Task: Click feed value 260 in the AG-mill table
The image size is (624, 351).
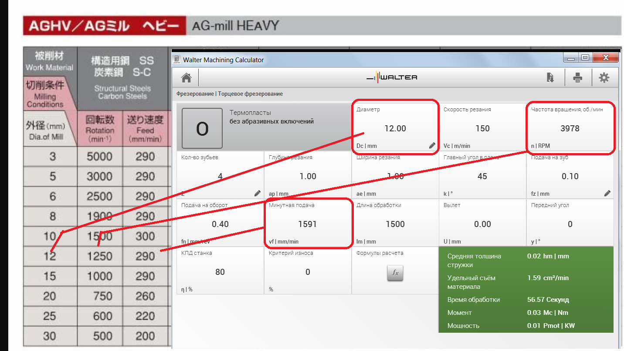Action: (145, 296)
